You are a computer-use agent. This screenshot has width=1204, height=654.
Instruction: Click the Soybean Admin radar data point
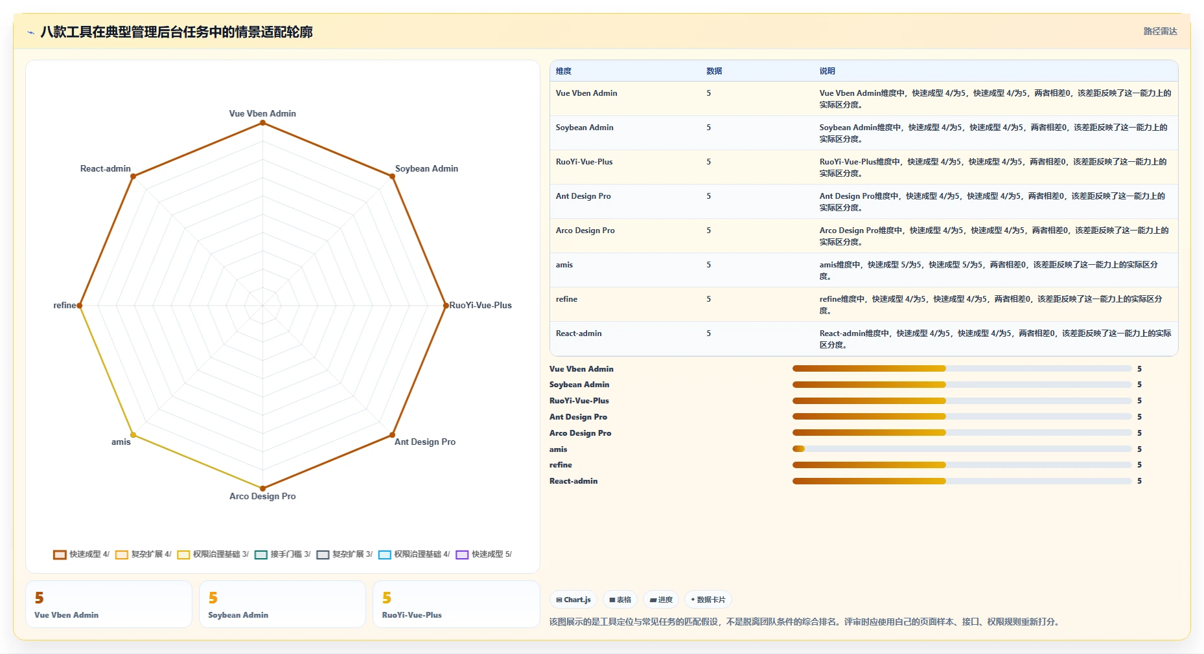point(392,176)
